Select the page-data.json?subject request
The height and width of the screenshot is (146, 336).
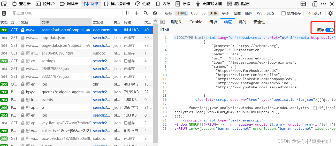[x=76, y=45]
